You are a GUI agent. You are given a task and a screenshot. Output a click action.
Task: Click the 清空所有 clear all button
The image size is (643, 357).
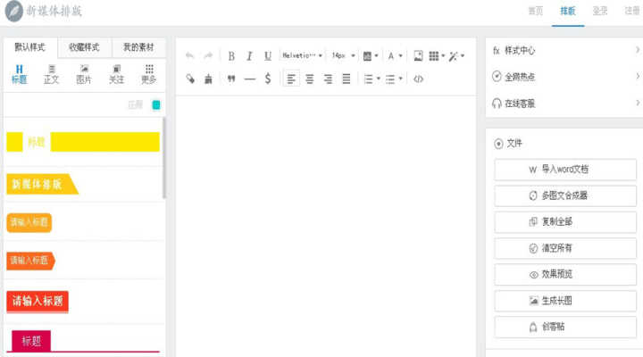(565, 248)
